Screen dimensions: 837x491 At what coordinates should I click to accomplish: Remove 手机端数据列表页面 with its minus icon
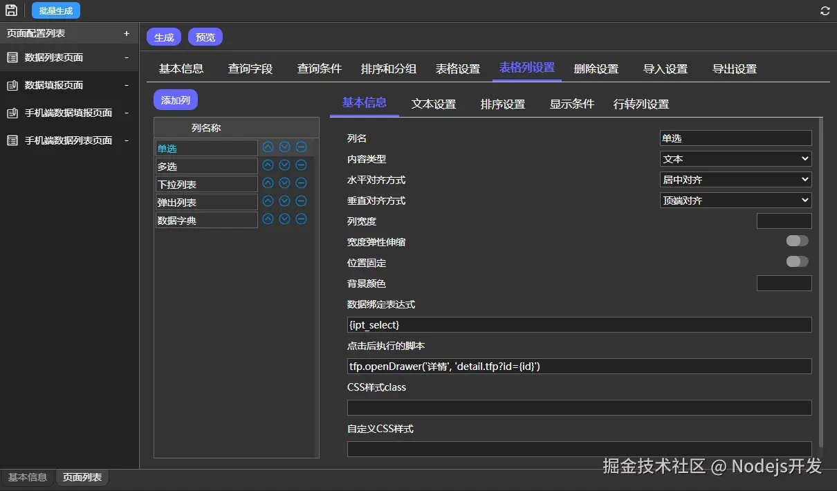127,140
